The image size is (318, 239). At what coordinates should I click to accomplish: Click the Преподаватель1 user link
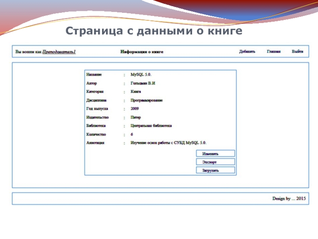click(x=59, y=52)
